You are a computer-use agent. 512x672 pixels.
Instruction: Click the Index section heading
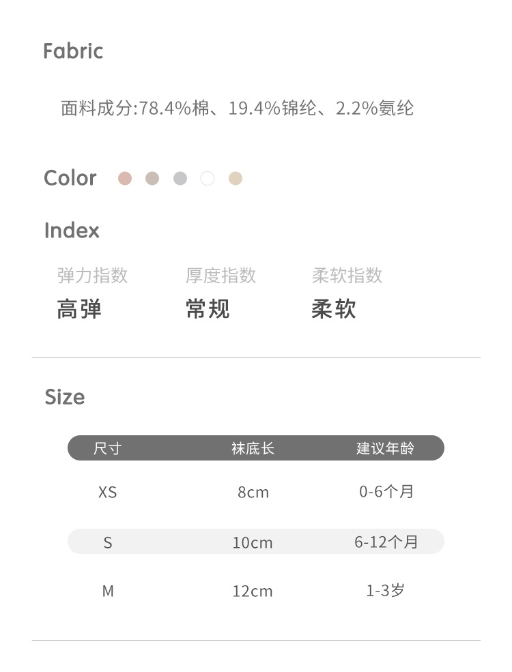click(x=72, y=231)
